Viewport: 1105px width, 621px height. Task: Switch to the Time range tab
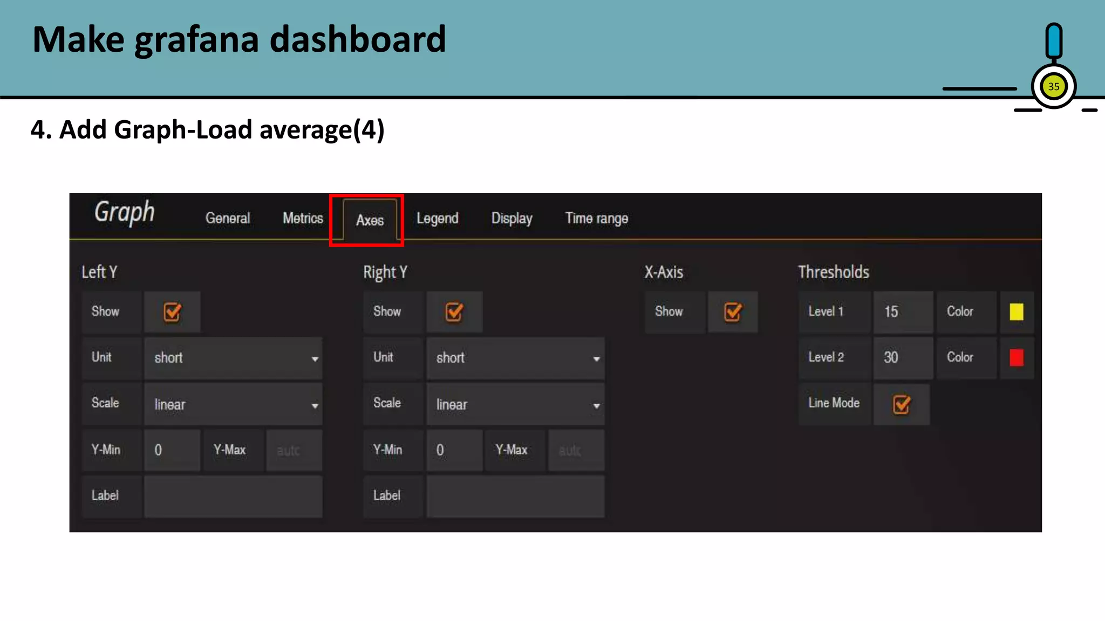(596, 218)
